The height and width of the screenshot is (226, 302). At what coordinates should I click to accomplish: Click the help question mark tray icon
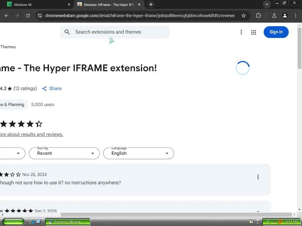coord(251,222)
